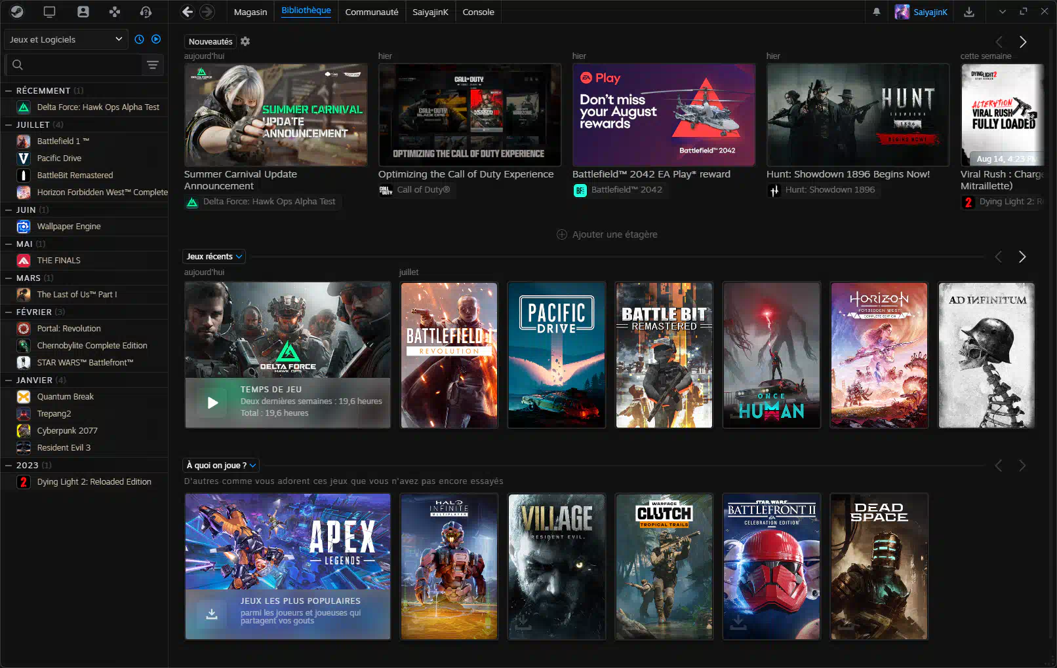1057x668 pixels.
Task: Open Jeux et Logiciels dropdown
Action: [x=66, y=39]
